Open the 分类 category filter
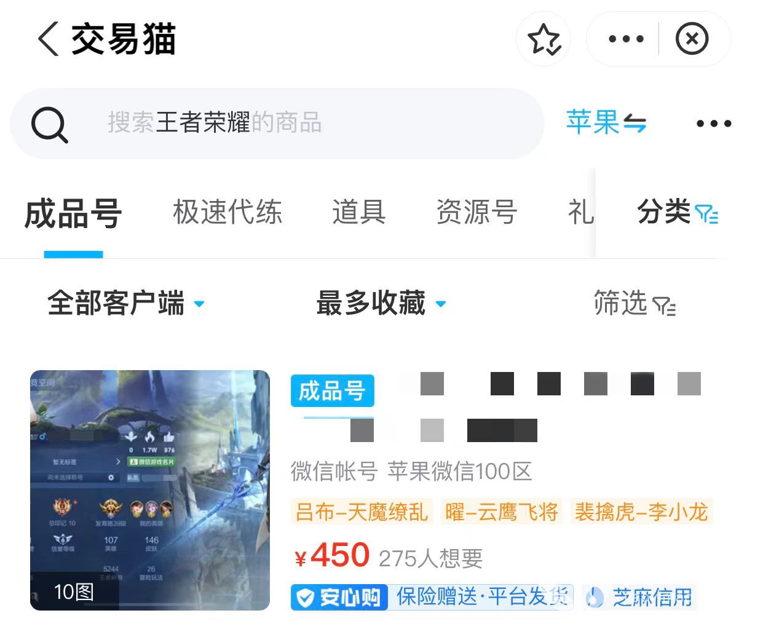 [678, 212]
